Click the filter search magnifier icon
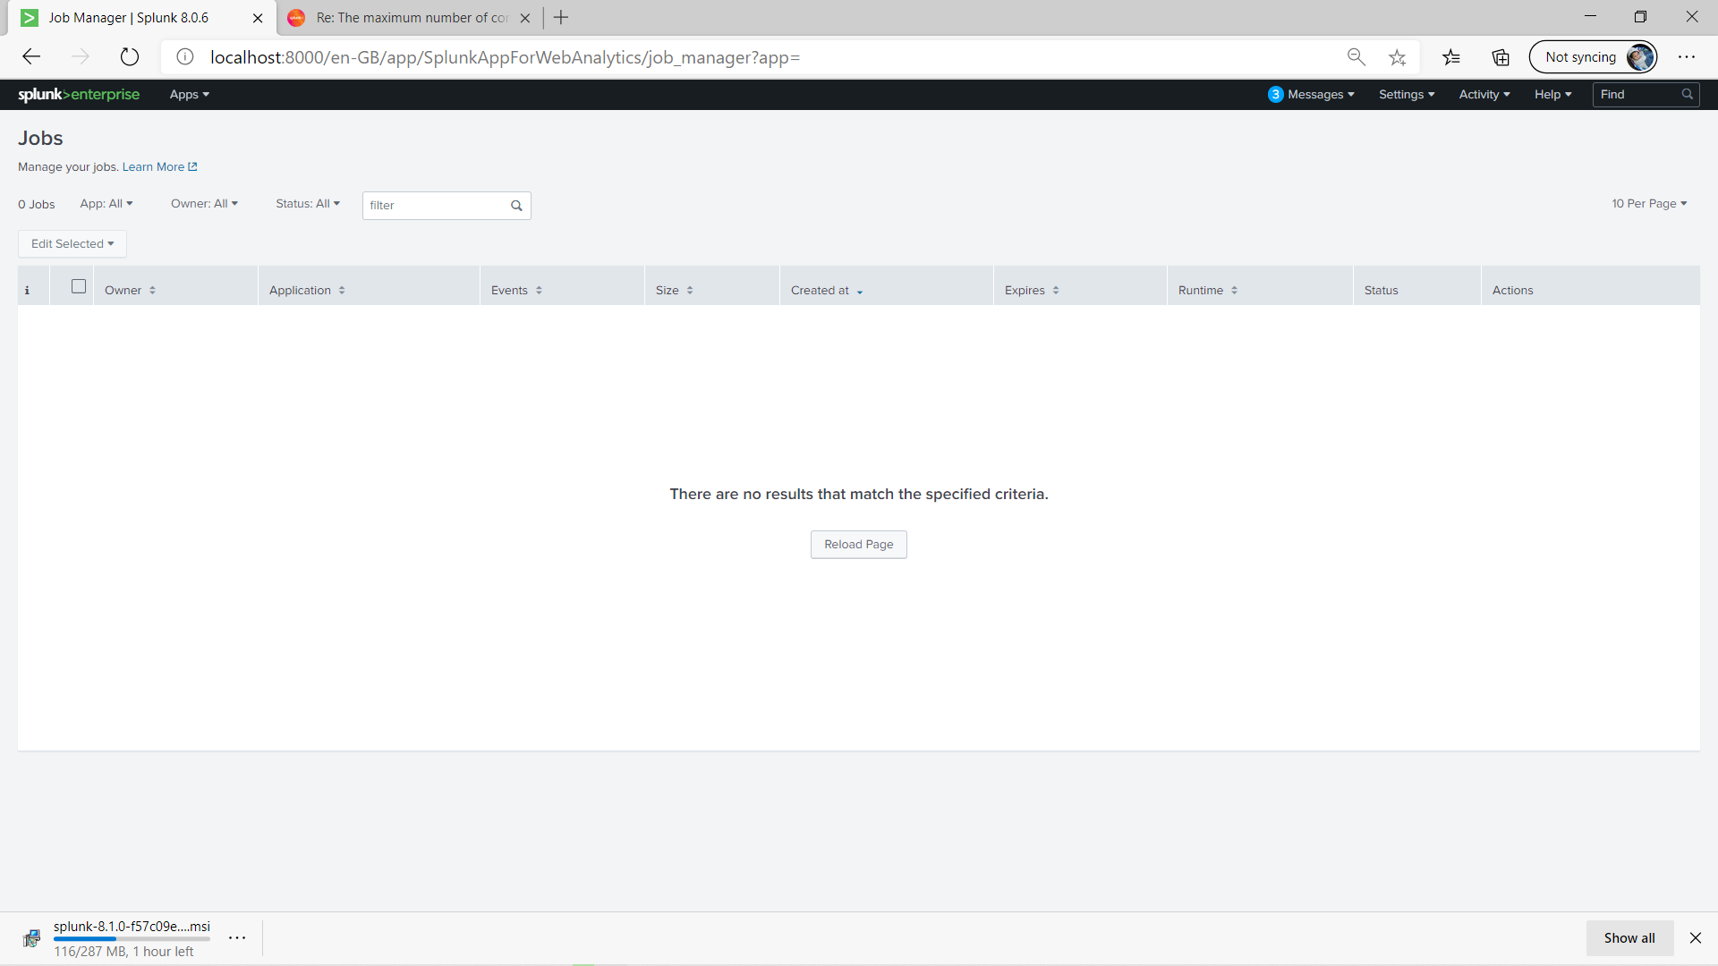This screenshot has width=1718, height=966. [516, 206]
